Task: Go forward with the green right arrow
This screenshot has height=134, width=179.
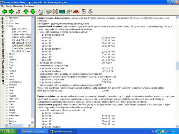Action: tap(11, 11)
